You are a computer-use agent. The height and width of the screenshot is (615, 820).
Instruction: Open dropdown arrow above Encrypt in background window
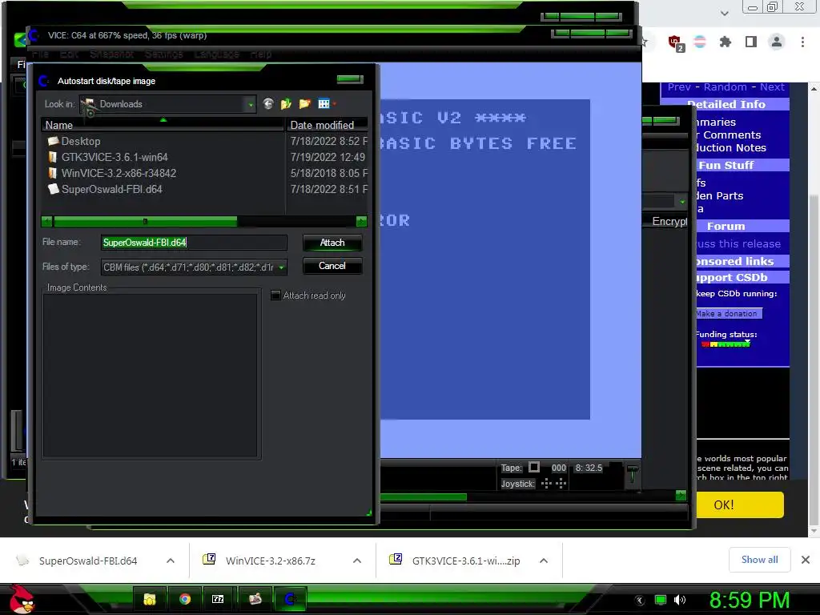(682, 201)
